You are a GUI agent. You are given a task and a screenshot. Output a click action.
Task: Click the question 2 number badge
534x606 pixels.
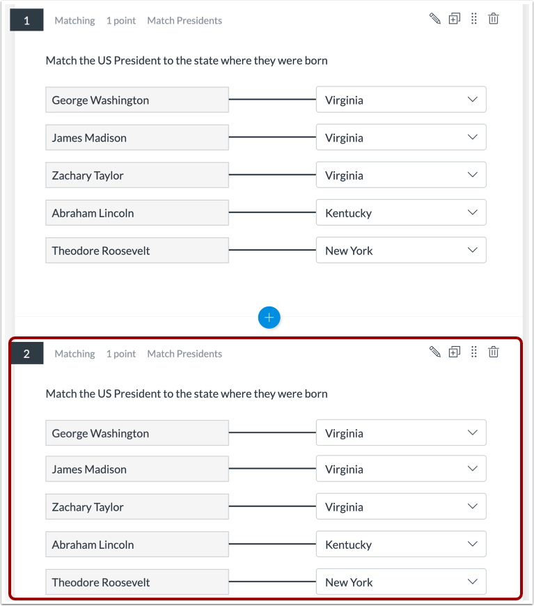tap(27, 353)
